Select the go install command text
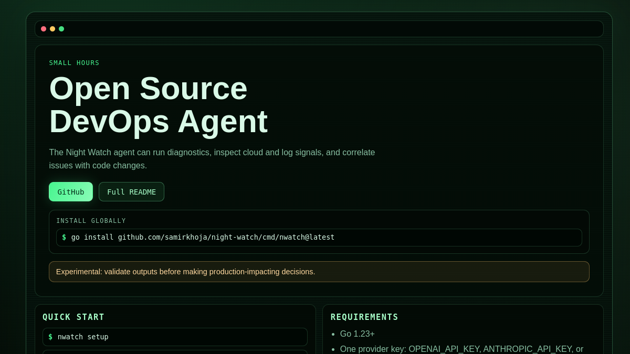 (x=203, y=237)
